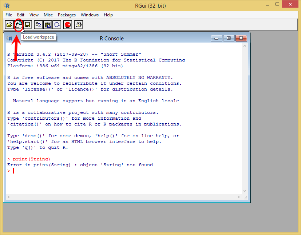The image size is (301, 235).
Task: Click the Open script folder icon
Action: pyautogui.click(x=9, y=25)
